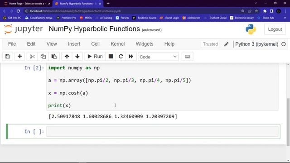Open the Edit menu
Screen dimensions: 290x163
tap(31, 44)
